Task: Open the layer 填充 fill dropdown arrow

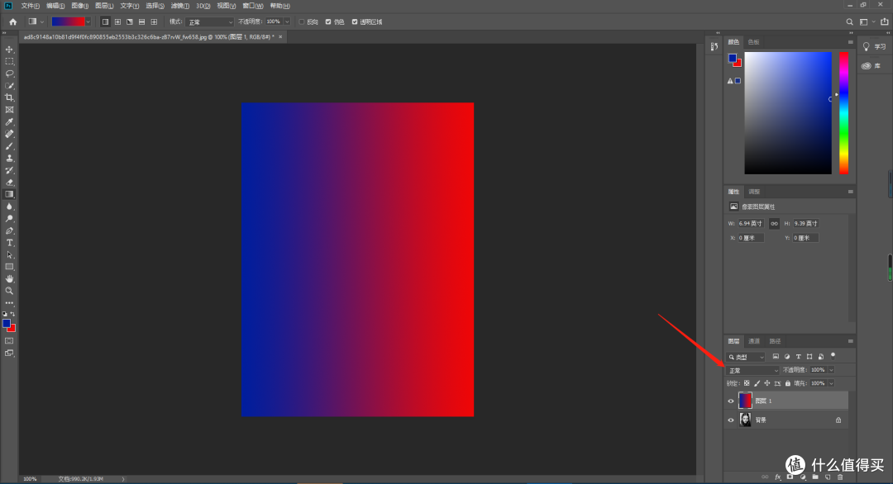Action: [x=831, y=383]
